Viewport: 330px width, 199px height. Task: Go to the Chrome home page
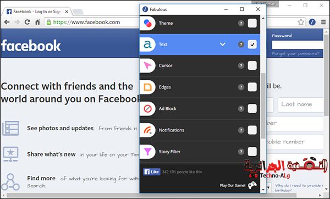click(37, 22)
